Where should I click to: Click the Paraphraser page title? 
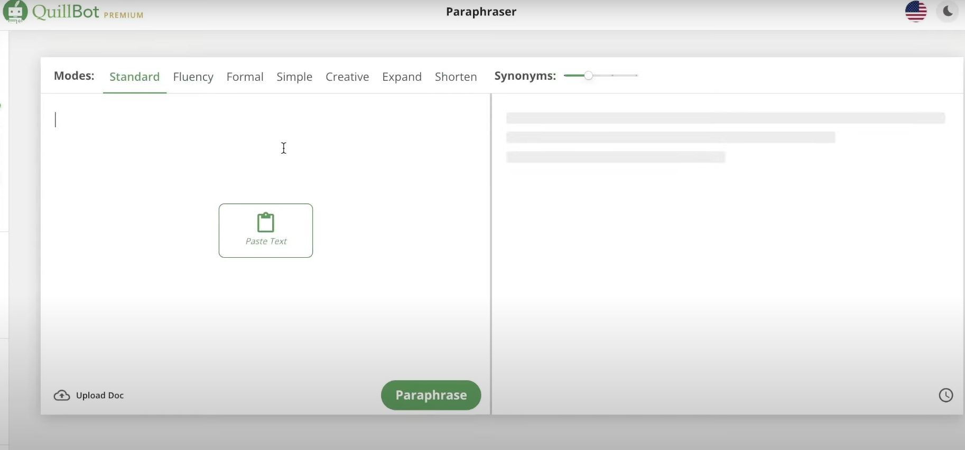(x=481, y=12)
